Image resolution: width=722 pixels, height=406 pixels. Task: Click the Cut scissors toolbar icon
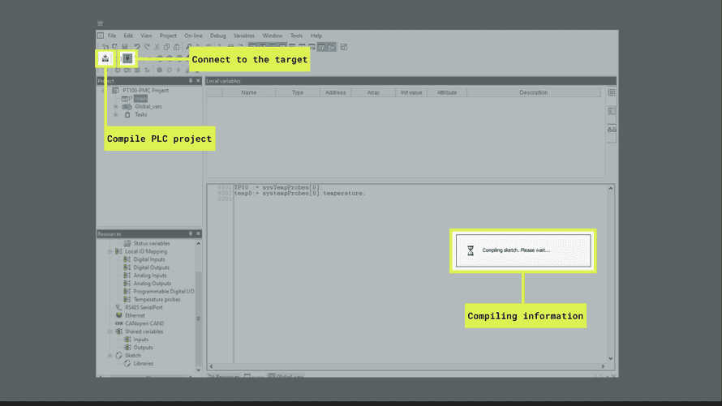coord(157,47)
